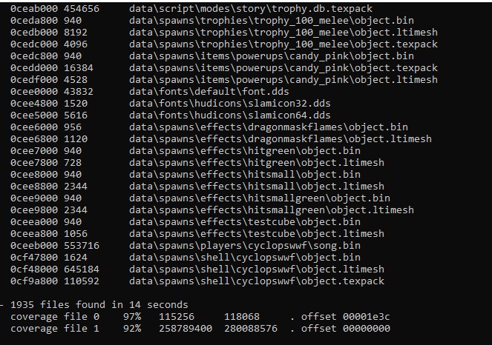Click the trophy.db.texpack file path line
Viewport: 492px width, 345px height.
[250, 9]
